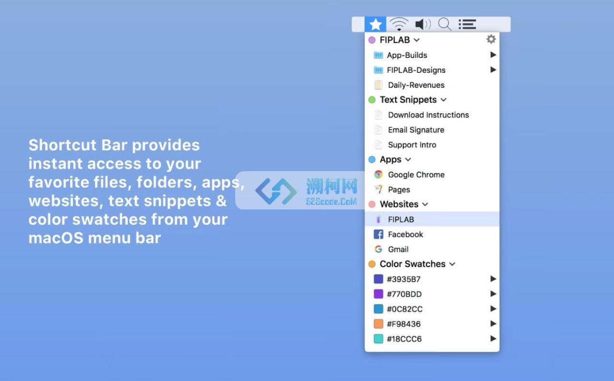
Task: Click purple dot beside FIPLAB group
Action: click(x=372, y=40)
